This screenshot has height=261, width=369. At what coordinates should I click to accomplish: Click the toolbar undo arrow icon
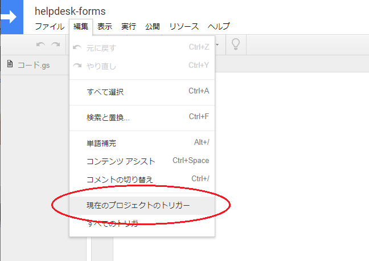tap(40, 44)
